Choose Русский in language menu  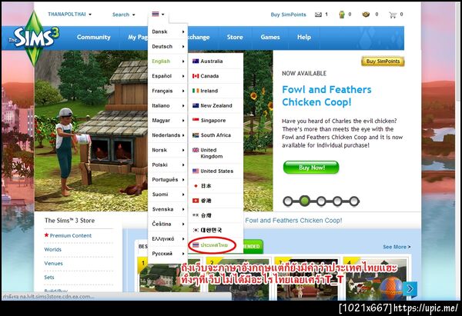click(168, 253)
